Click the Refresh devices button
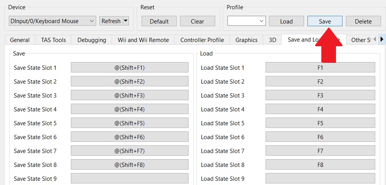This screenshot has width=386, height=185. tap(111, 21)
